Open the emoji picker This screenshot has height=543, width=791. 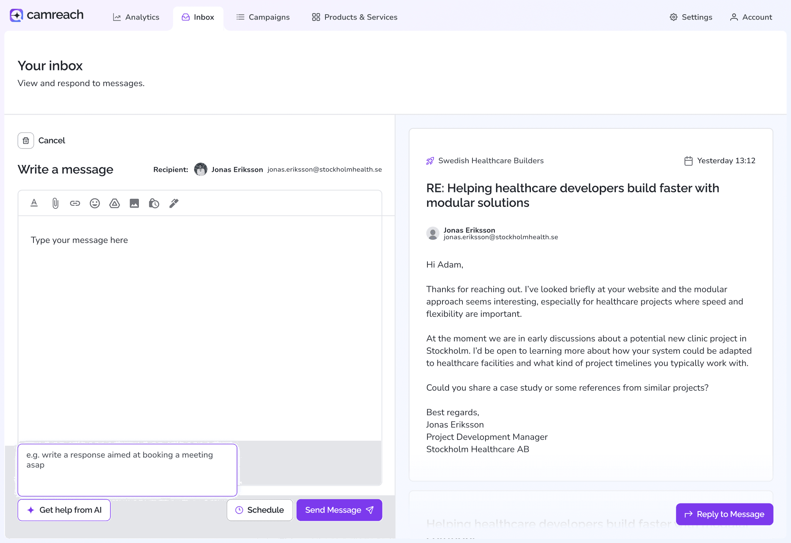95,203
